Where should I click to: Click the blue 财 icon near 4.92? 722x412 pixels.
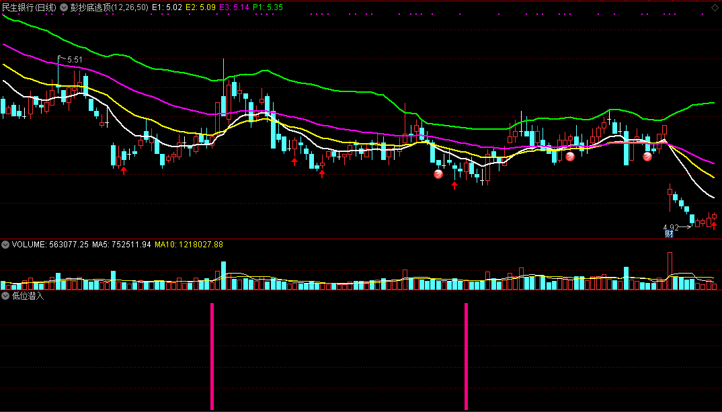(x=669, y=234)
